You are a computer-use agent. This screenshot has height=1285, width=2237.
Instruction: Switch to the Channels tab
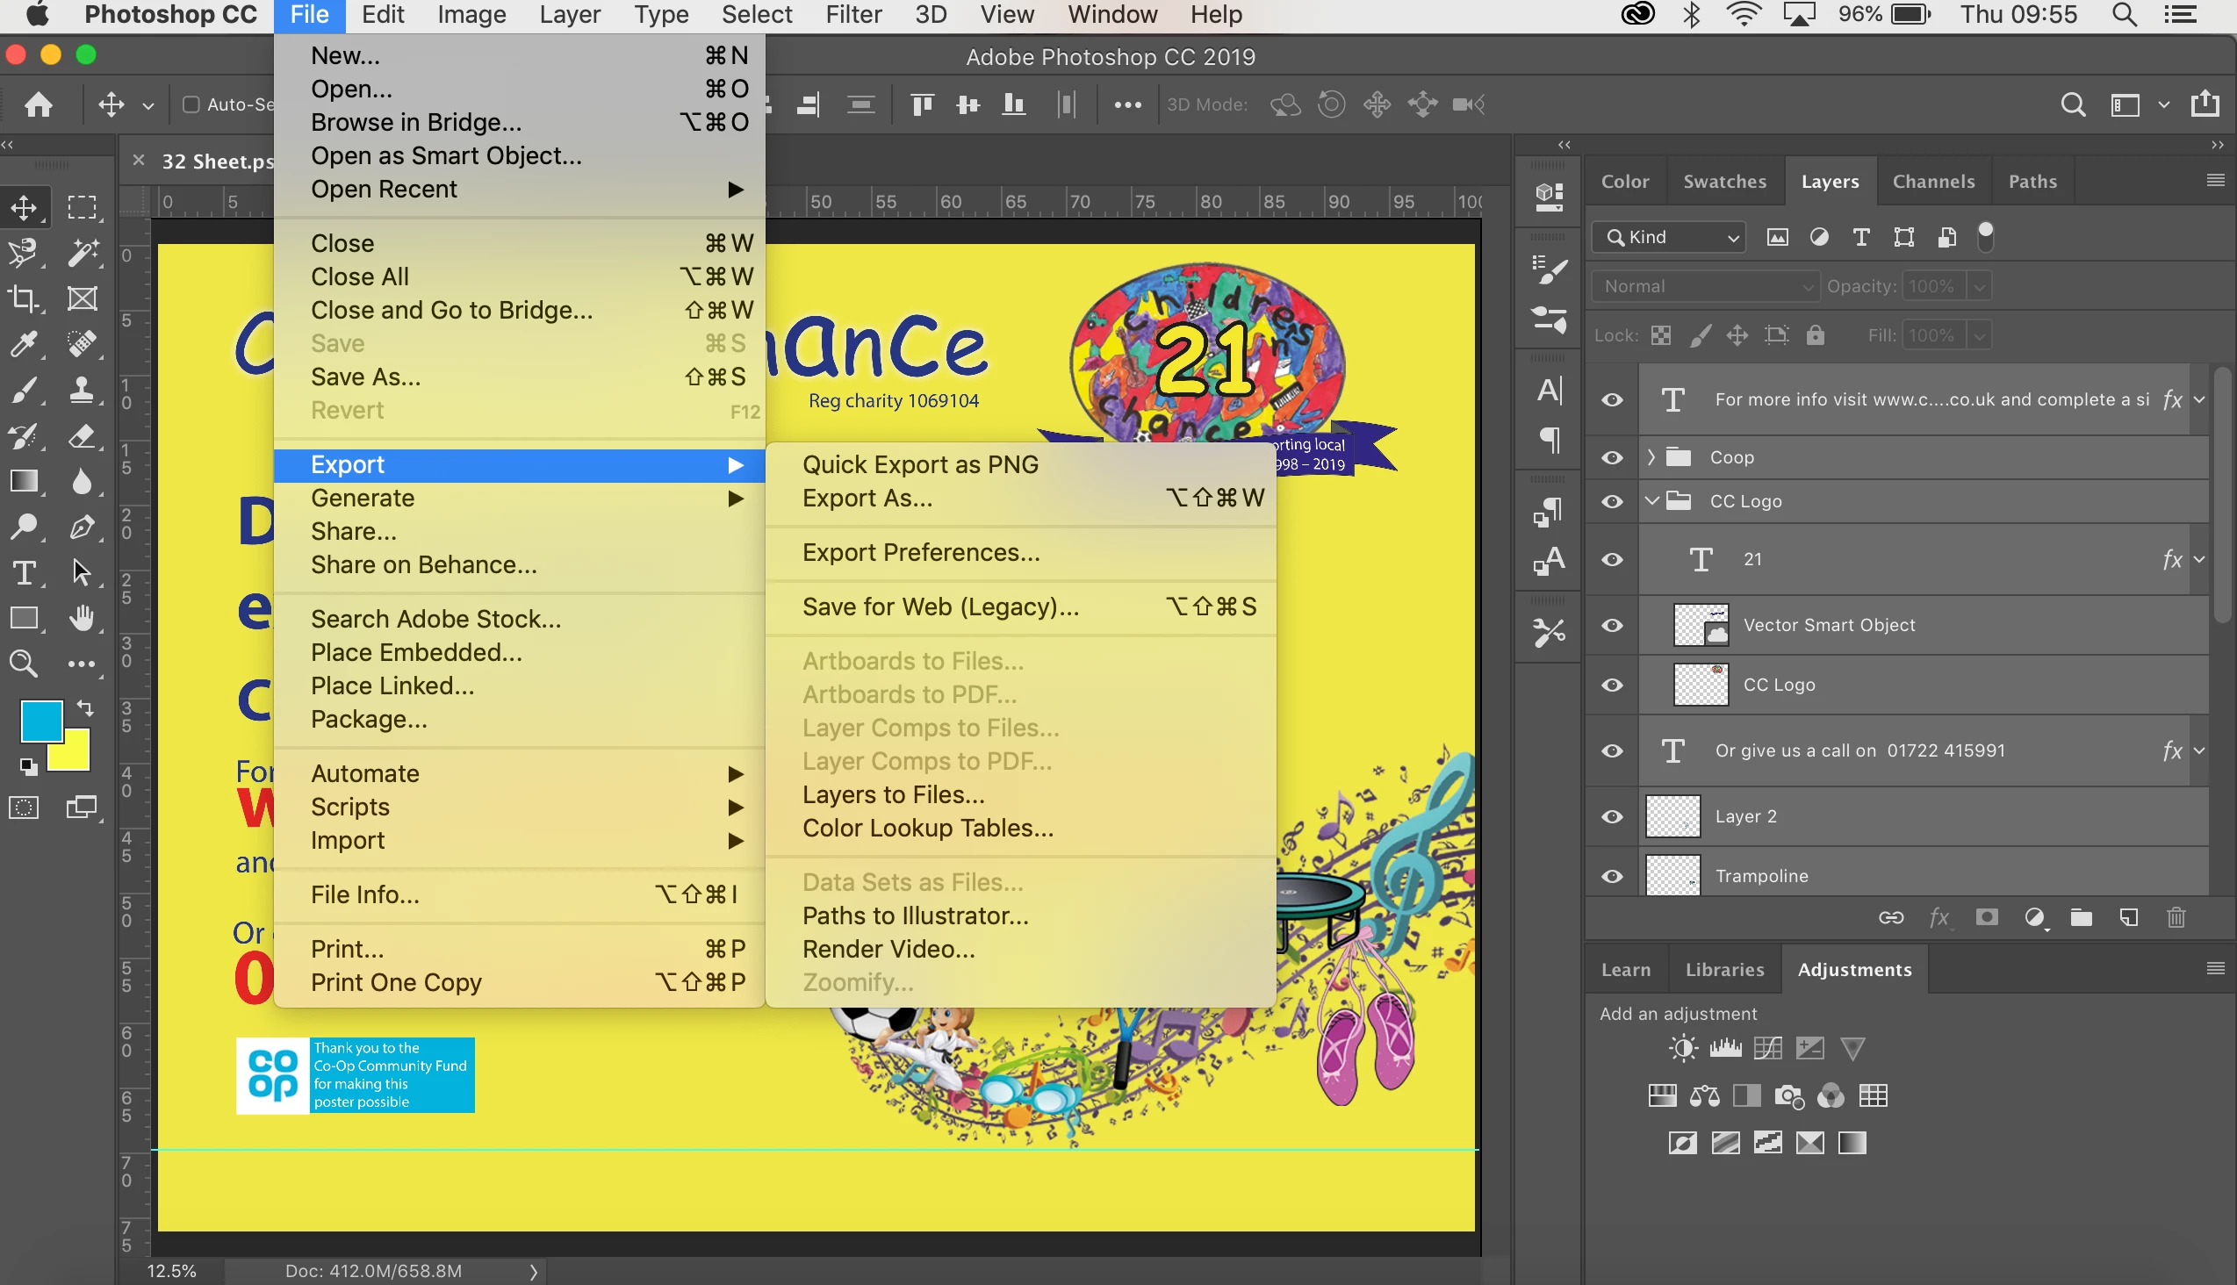1932,182
